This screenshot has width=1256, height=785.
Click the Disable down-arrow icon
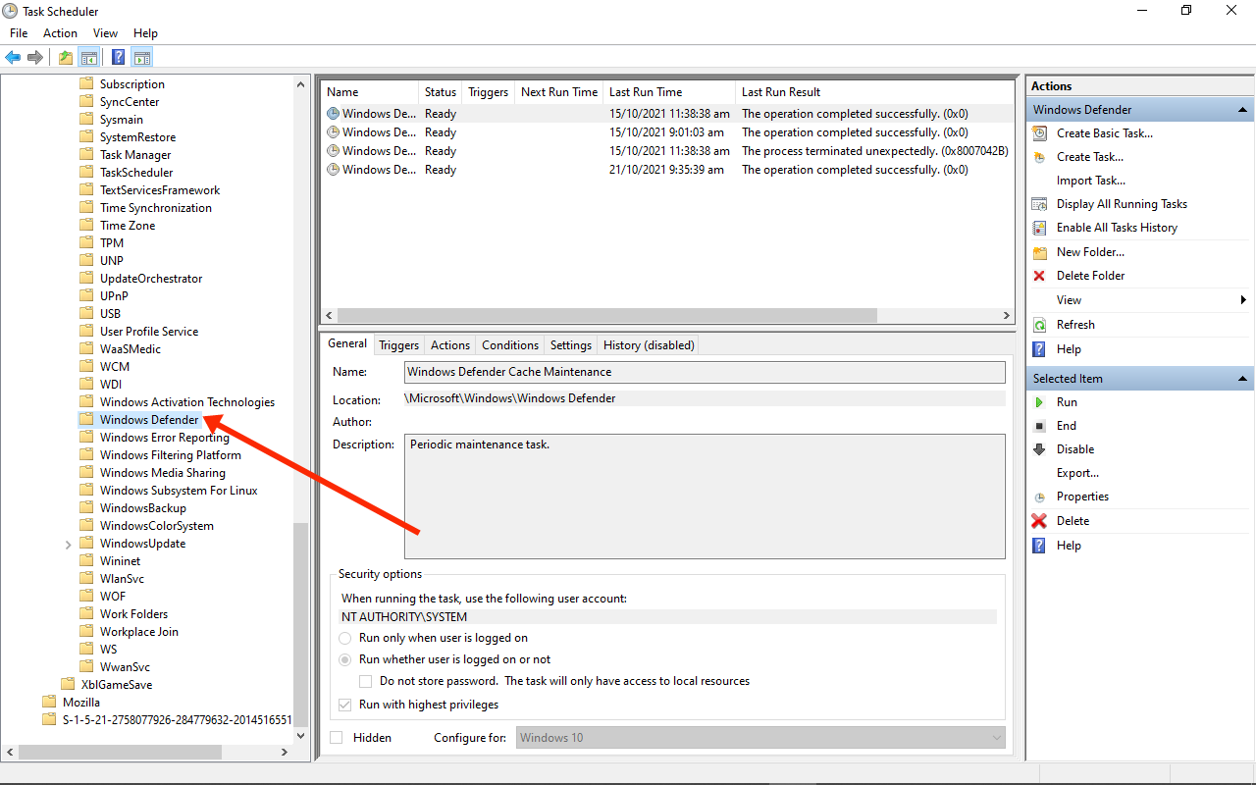point(1039,449)
